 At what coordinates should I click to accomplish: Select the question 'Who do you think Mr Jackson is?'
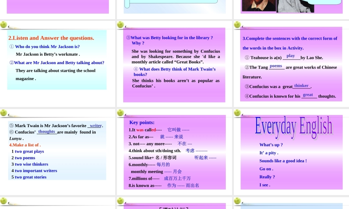[47, 47]
